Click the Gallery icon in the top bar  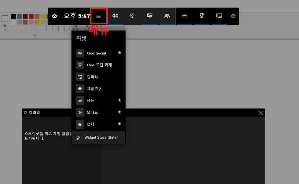pyautogui.click(x=219, y=16)
